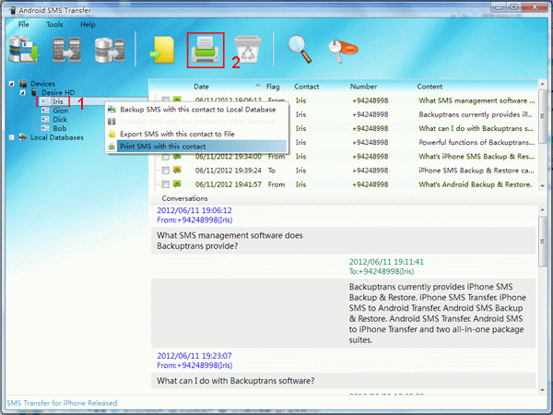Select the Gion contact in the tree

tap(60, 111)
